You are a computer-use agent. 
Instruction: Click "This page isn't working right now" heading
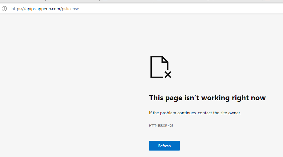pyautogui.click(x=207, y=98)
